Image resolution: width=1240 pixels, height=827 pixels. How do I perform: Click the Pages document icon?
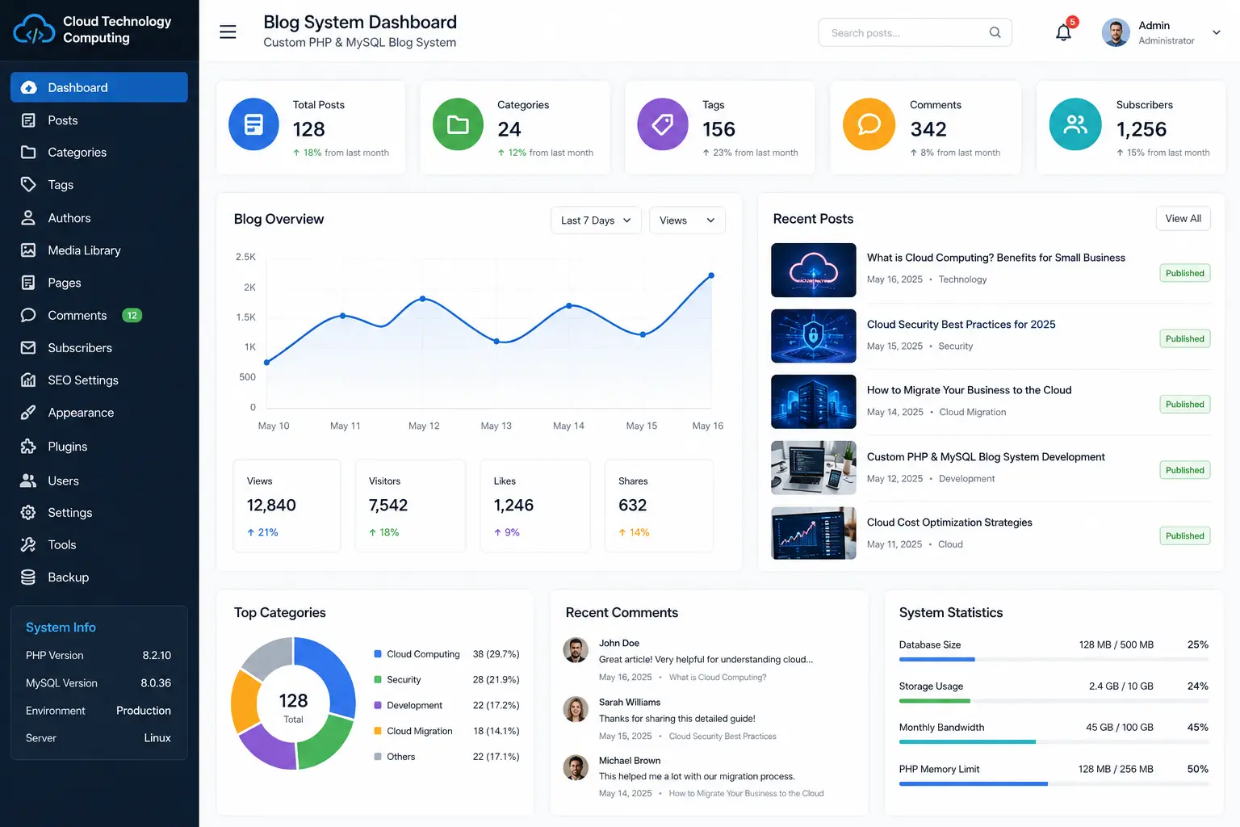28,283
